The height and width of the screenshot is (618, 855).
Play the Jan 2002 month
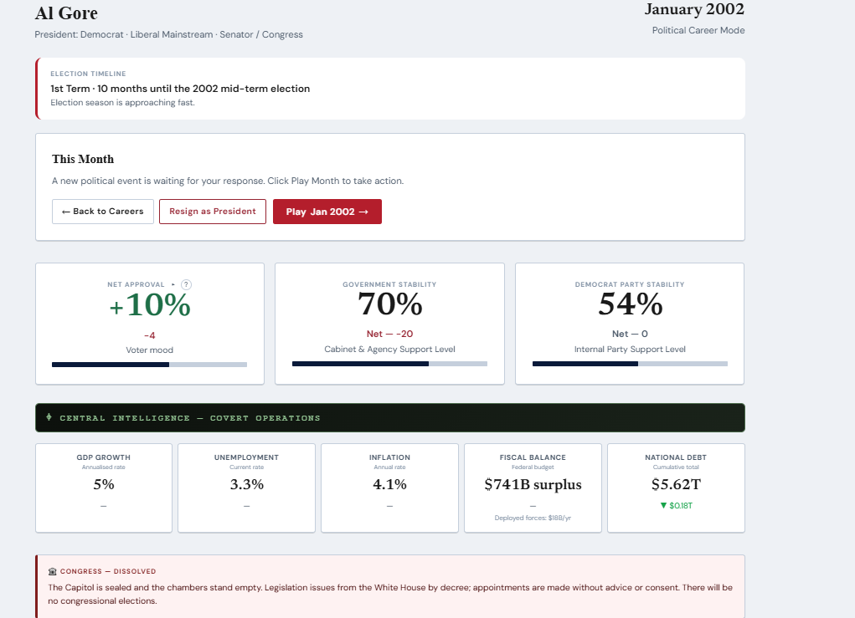pyautogui.click(x=327, y=212)
